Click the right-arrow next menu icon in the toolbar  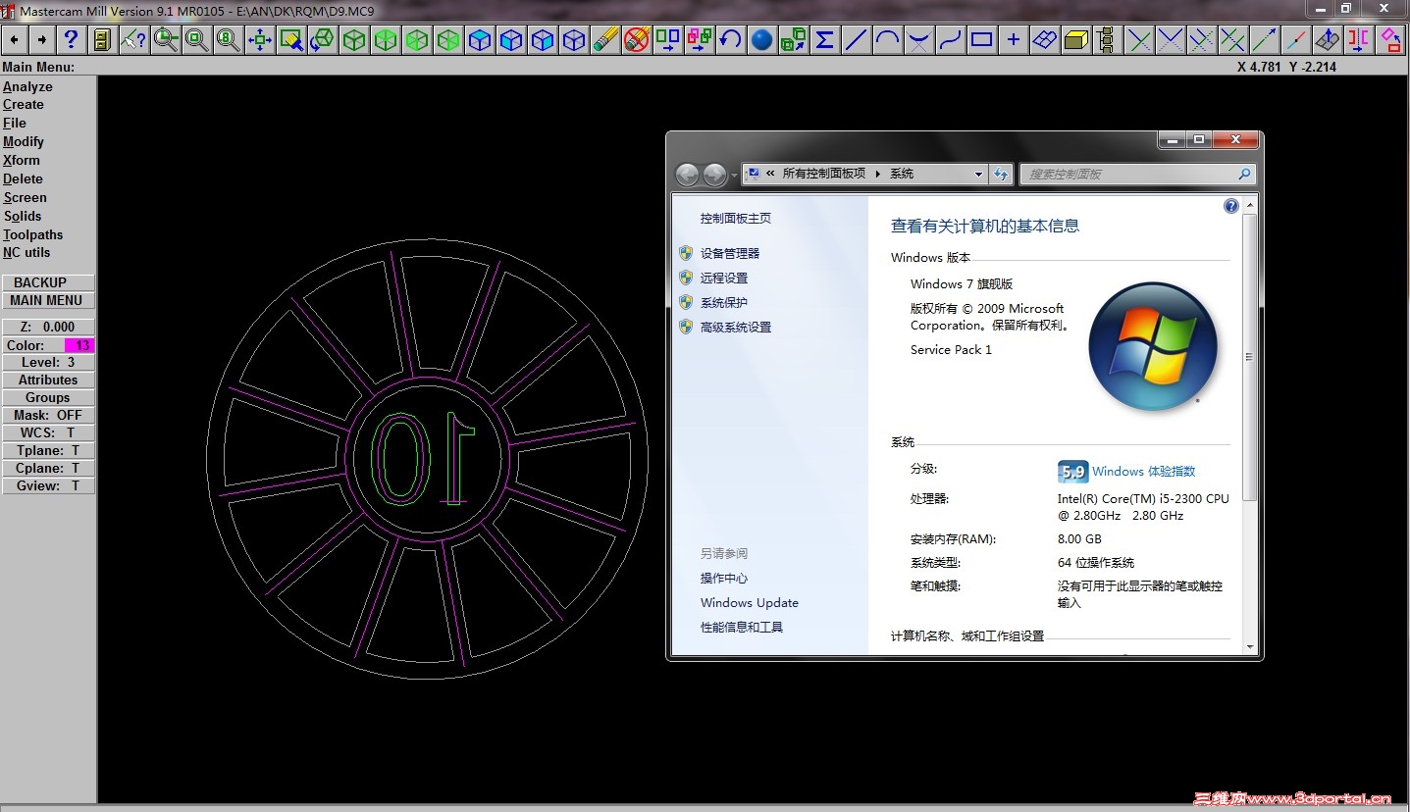(x=41, y=40)
